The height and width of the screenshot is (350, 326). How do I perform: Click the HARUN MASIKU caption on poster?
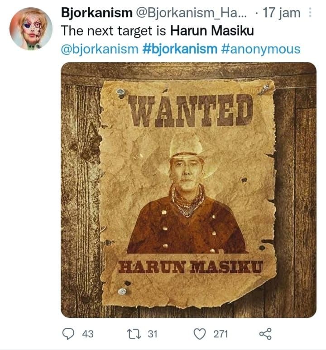(190, 267)
